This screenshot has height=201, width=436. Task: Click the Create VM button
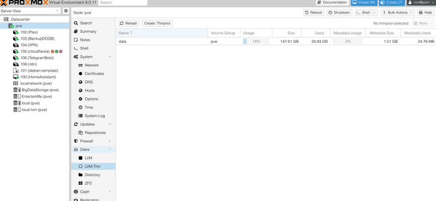click(364, 3)
